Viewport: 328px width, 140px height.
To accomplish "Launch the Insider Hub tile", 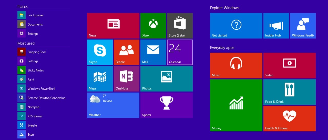I will (276, 26).
